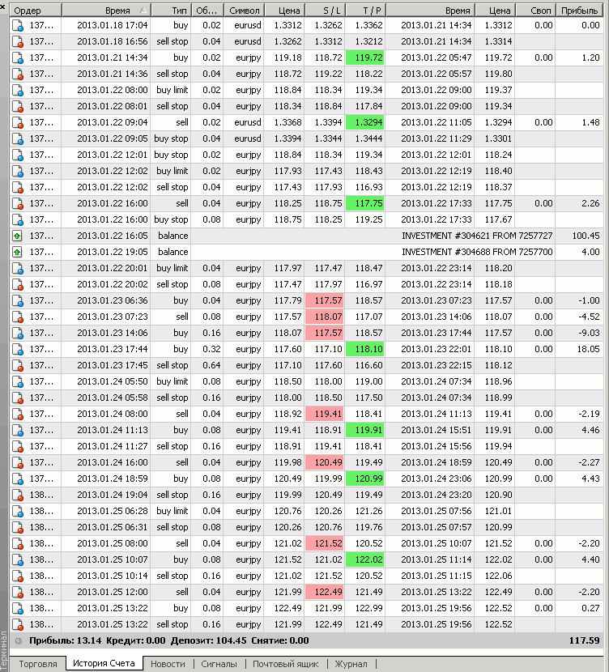Click order icon of sell stop opened 2013.01.22 20:02
Screen dimensions: 609x672
18,285
